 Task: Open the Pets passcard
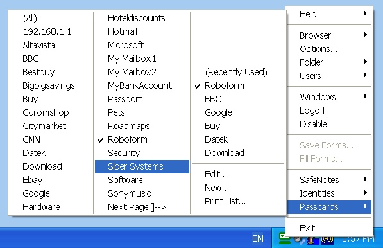(x=142, y=112)
